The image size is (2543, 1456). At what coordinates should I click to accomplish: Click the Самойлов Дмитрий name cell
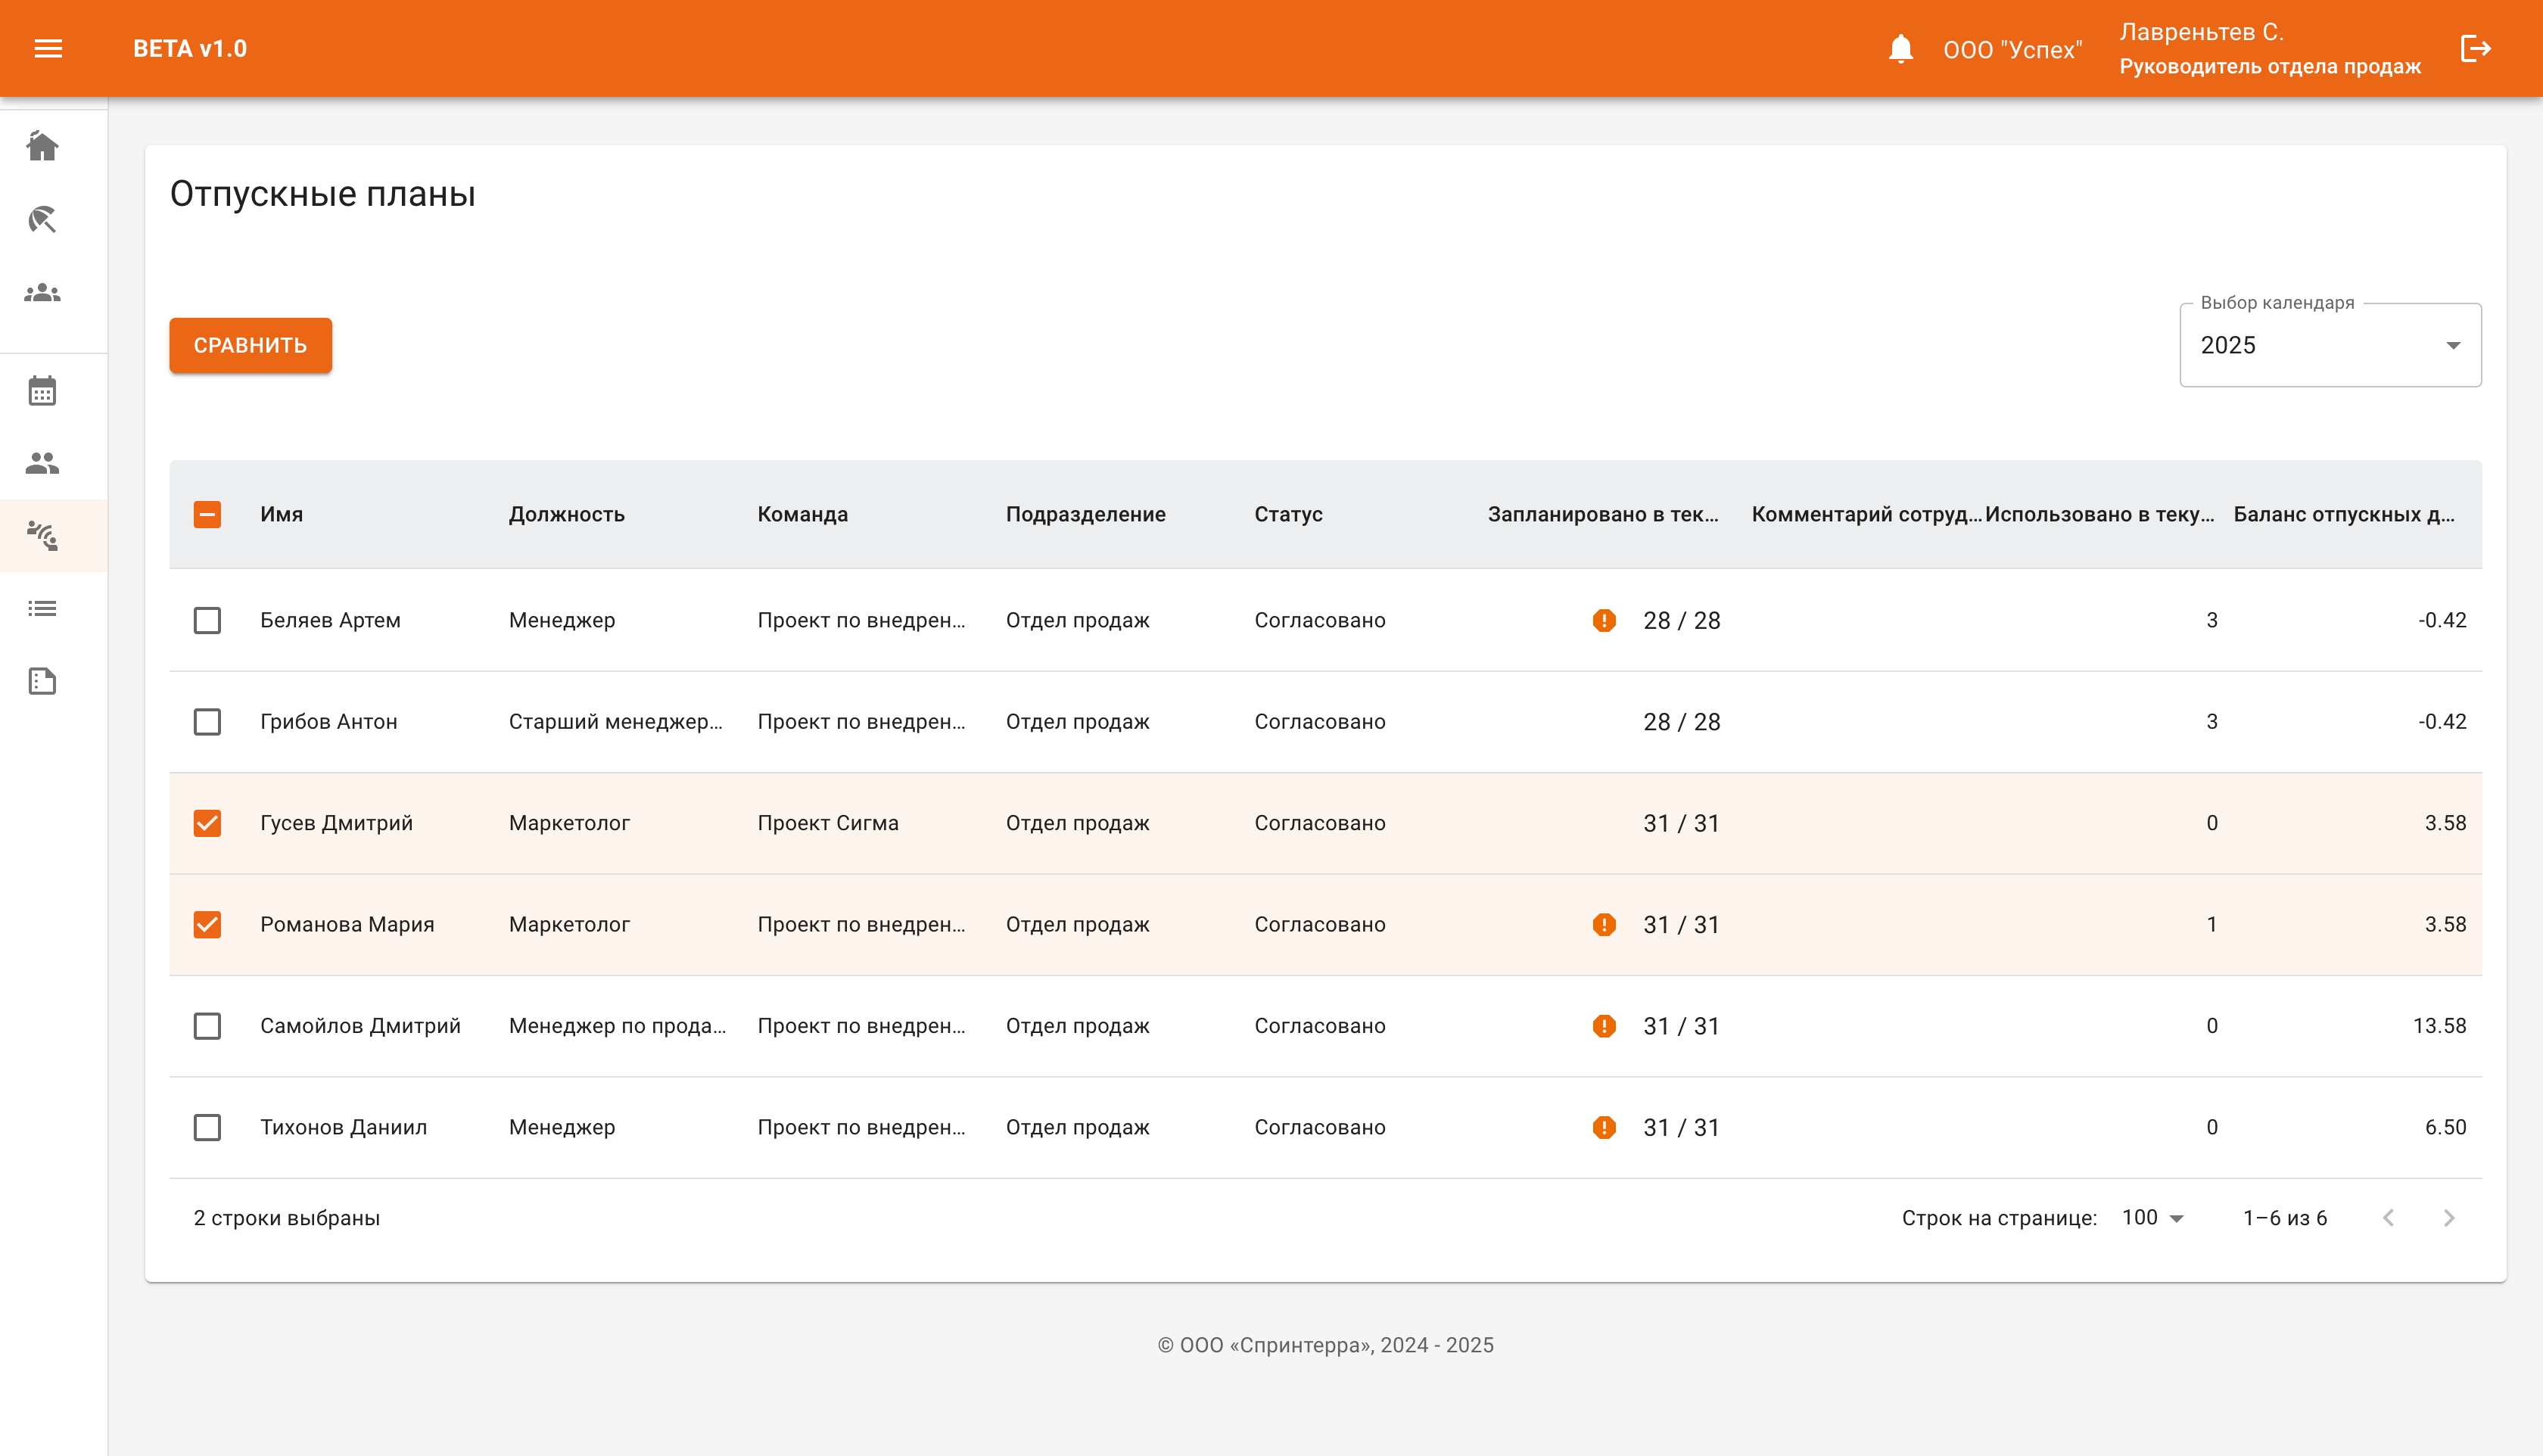[360, 1025]
